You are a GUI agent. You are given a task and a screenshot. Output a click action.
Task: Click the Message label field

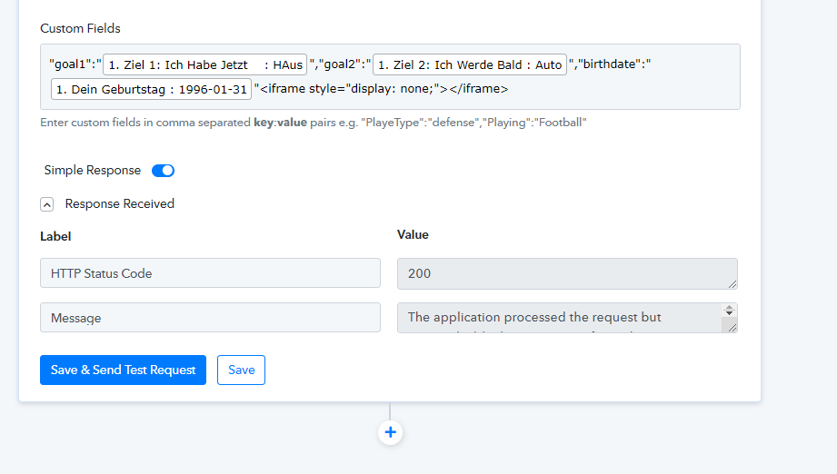[210, 318]
